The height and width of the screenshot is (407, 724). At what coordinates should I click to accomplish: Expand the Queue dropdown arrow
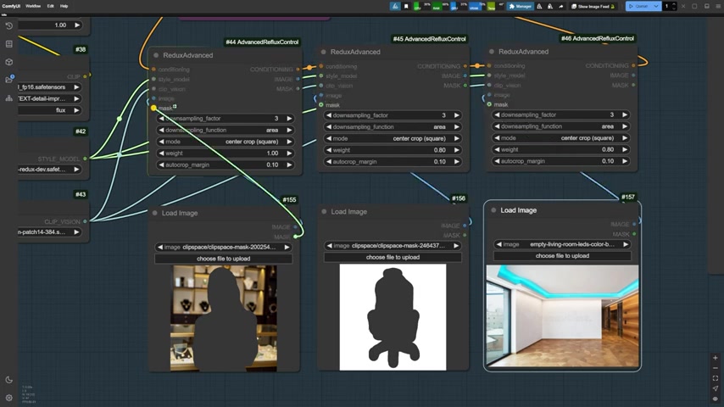point(655,7)
